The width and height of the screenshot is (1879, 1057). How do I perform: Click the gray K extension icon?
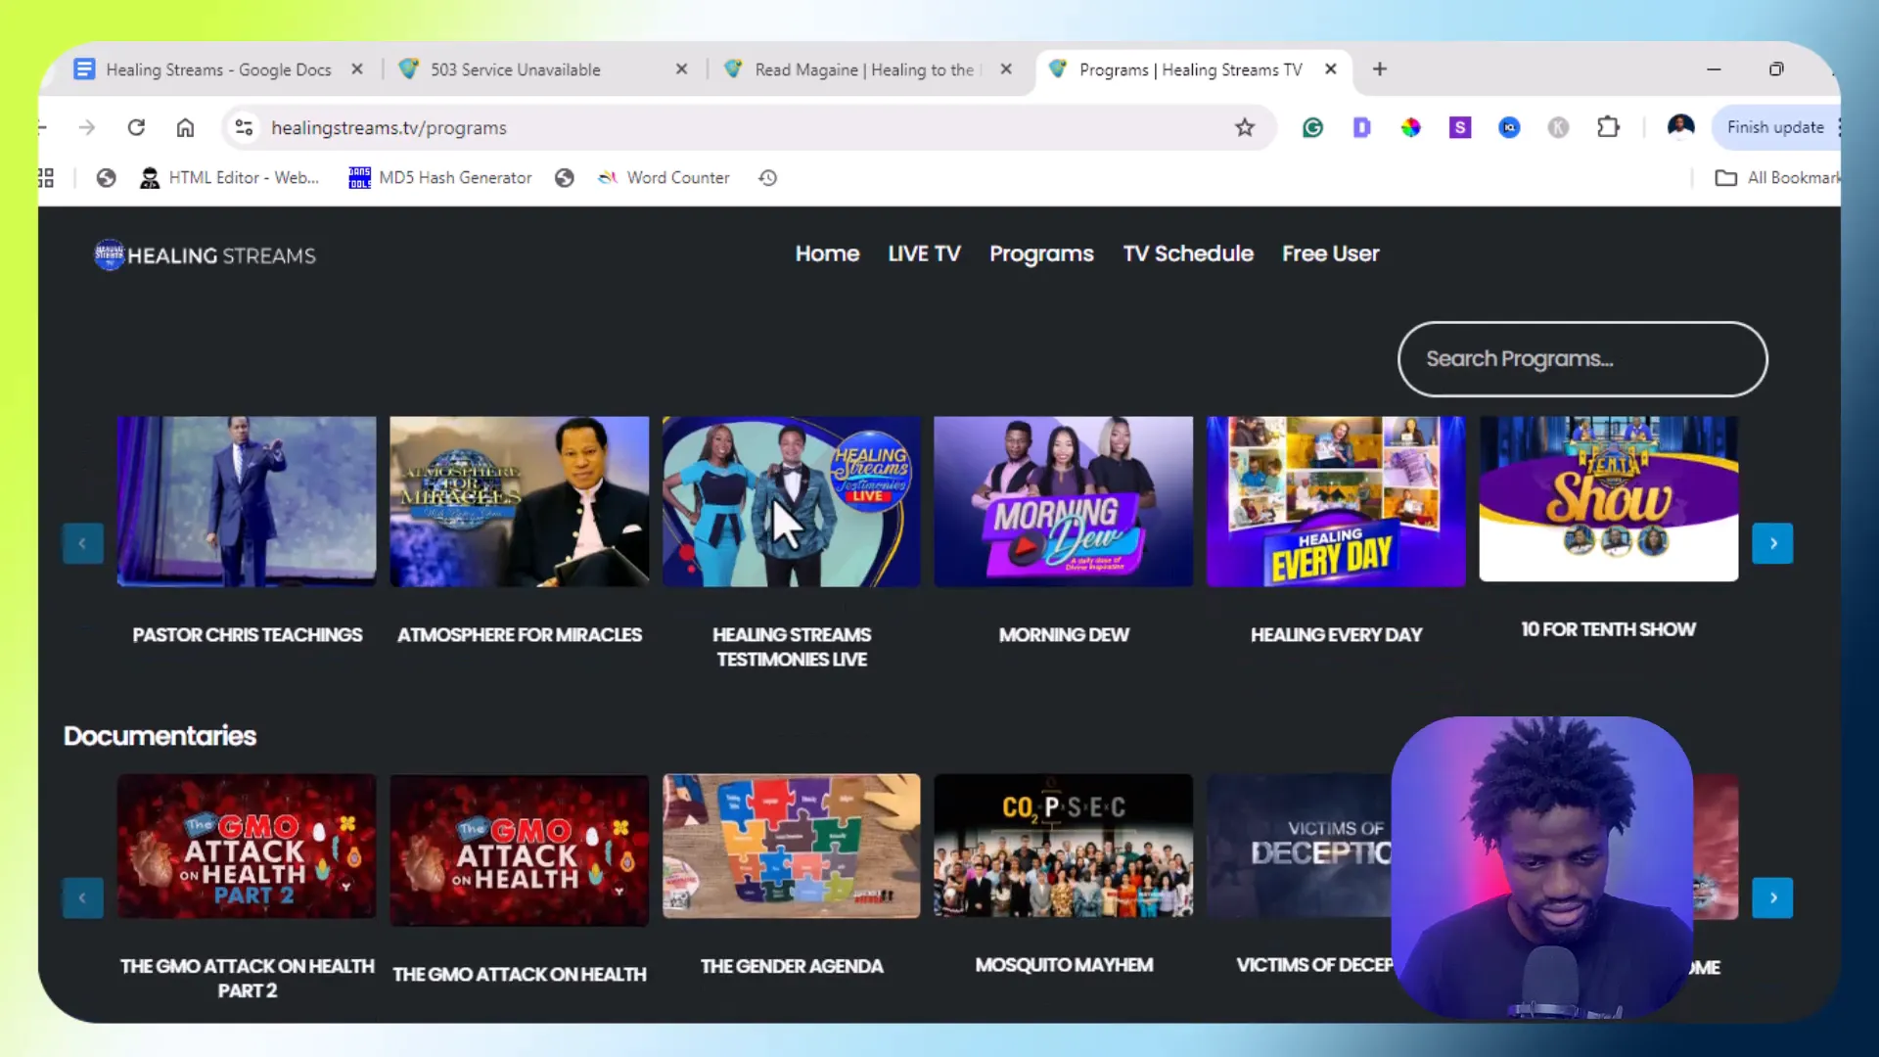[x=1558, y=127]
